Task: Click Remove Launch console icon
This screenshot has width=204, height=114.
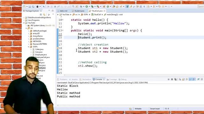Action: [x=172, y=79]
